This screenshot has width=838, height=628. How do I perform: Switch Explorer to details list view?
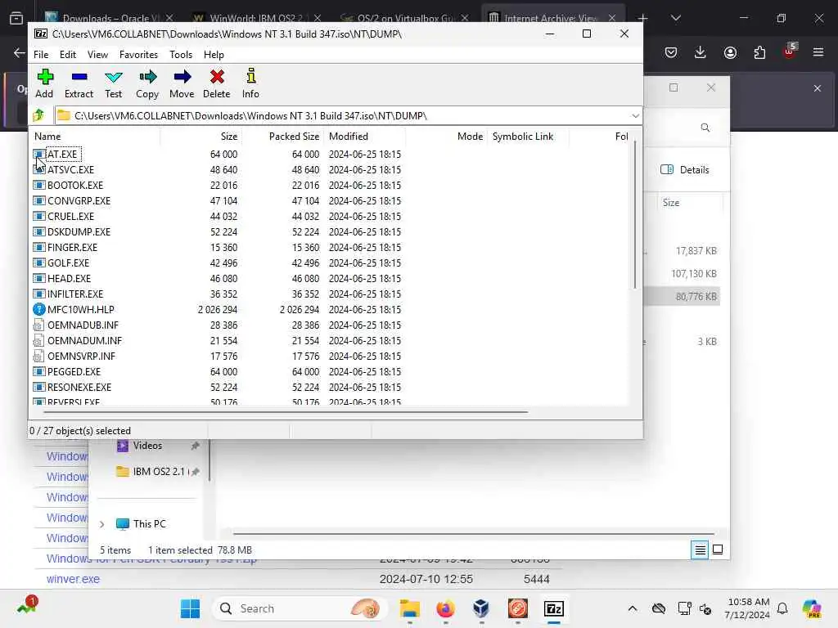[x=700, y=549]
